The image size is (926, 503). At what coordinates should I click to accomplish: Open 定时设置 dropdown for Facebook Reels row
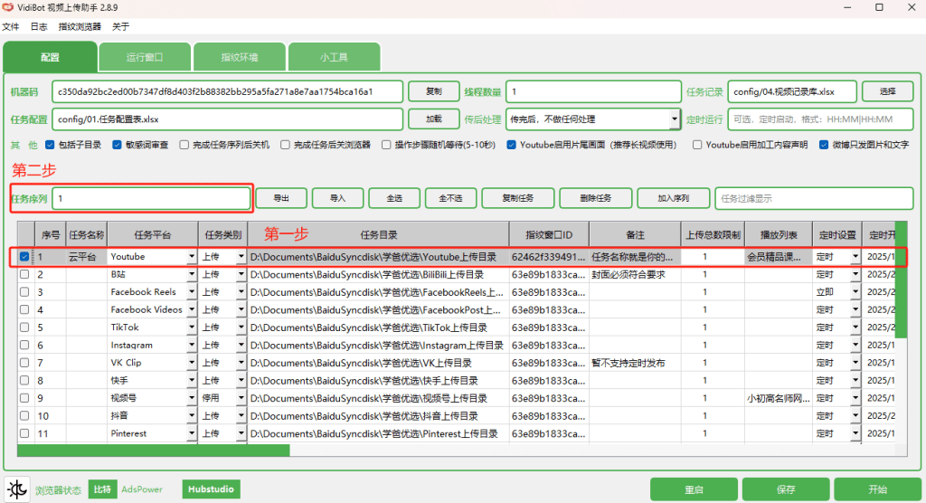853,292
